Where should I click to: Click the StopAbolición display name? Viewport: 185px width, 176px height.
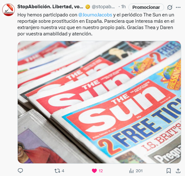click(x=50, y=7)
